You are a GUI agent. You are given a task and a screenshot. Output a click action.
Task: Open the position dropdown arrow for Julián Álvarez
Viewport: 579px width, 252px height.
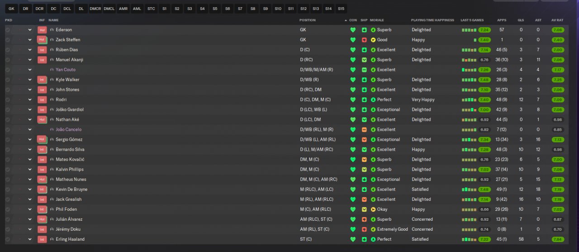tap(30, 219)
